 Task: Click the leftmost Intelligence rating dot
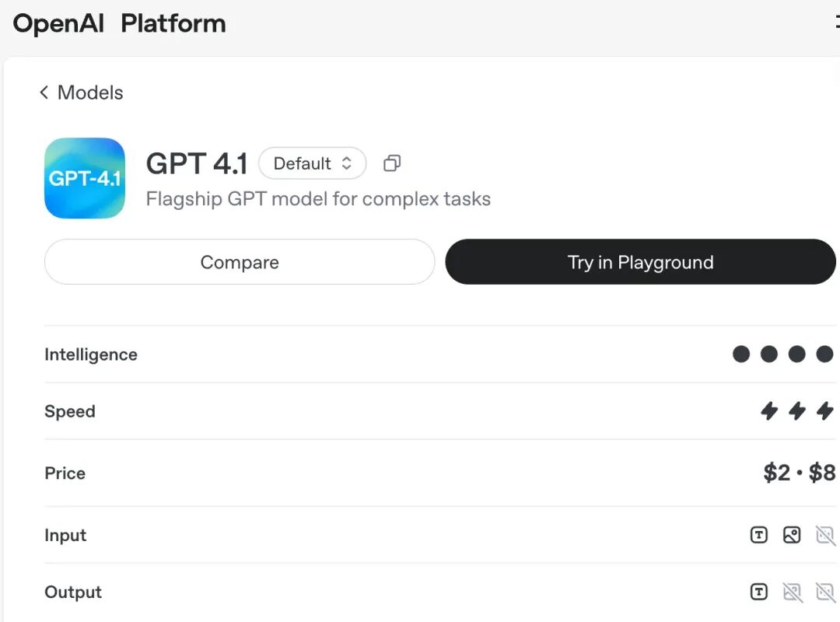coord(741,354)
